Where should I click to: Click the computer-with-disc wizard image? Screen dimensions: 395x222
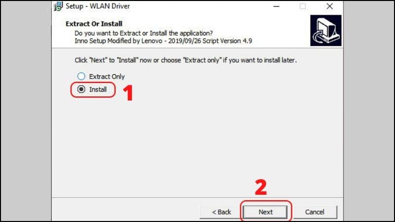[x=326, y=31]
